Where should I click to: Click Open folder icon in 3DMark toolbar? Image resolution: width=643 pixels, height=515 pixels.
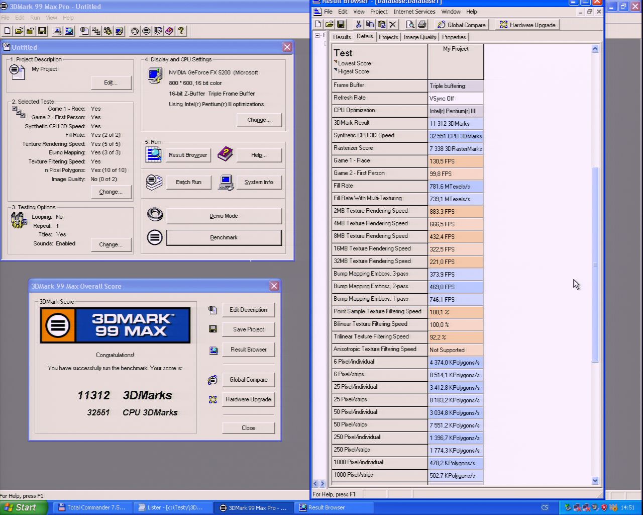19,31
